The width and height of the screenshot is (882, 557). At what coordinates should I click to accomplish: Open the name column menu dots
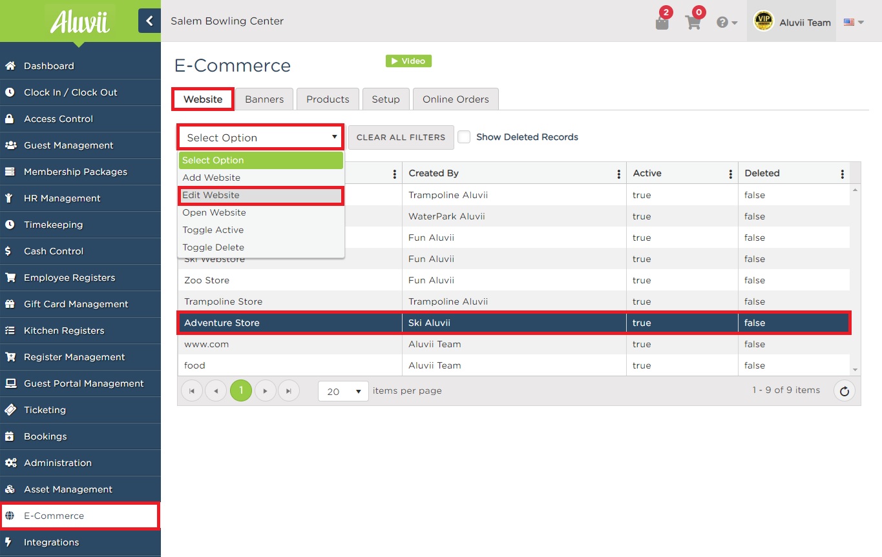(x=395, y=174)
